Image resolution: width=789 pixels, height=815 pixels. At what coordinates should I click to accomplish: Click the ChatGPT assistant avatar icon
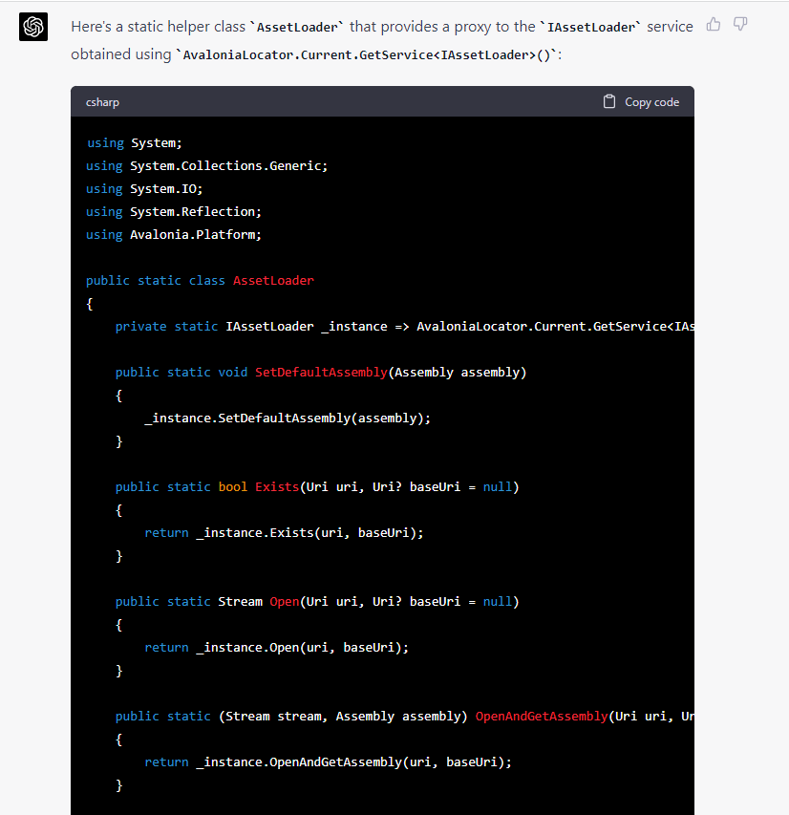click(32, 27)
